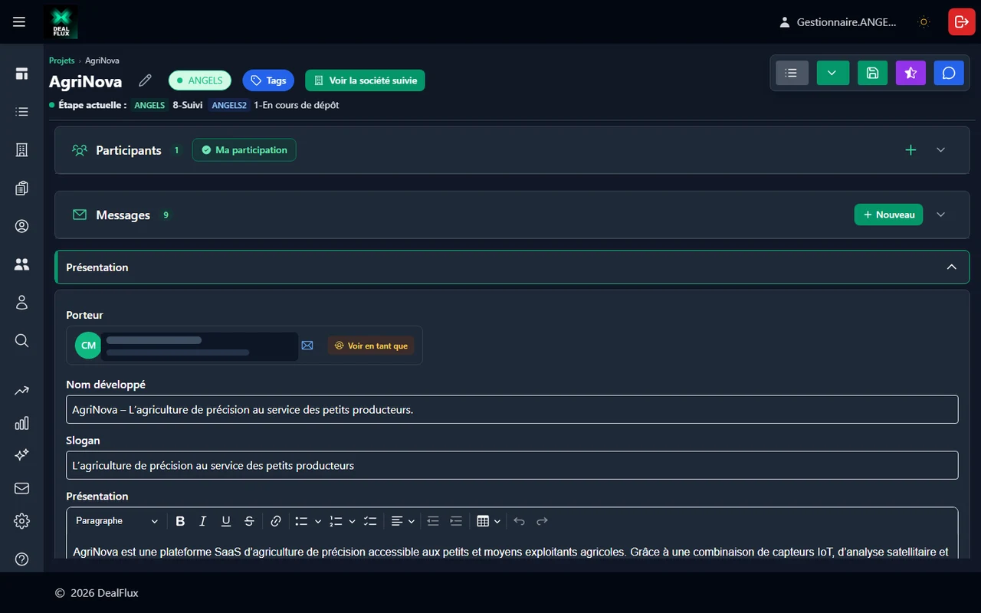Viewport: 981px width, 613px height.
Task: Focus the Nom développé input field
Action: [x=512, y=409]
